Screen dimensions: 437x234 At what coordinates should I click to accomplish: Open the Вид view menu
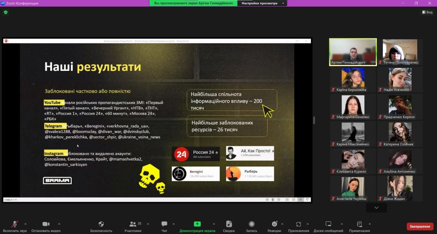428,12
